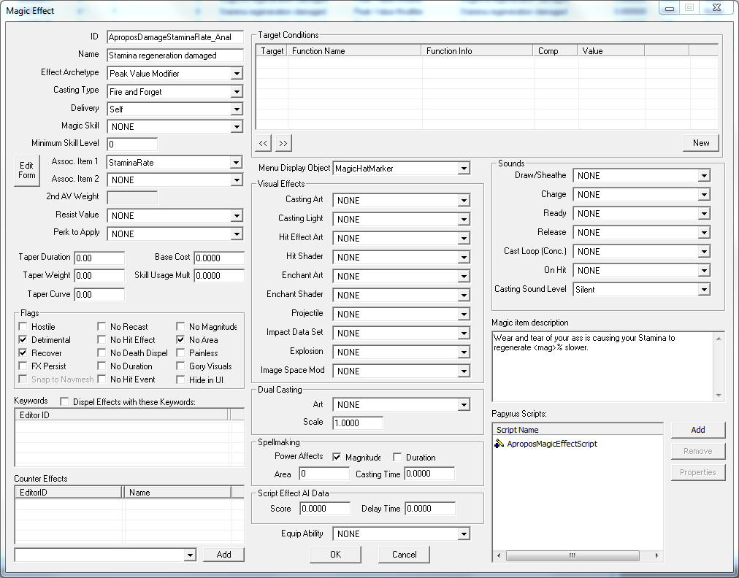739x578 pixels.
Task: Open the Counter Effects selection dropdown
Action: [x=190, y=555]
